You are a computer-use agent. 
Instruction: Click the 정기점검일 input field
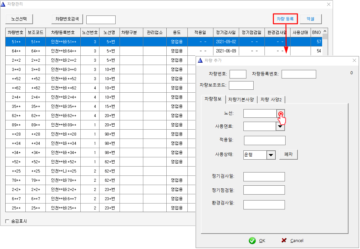[264, 190]
